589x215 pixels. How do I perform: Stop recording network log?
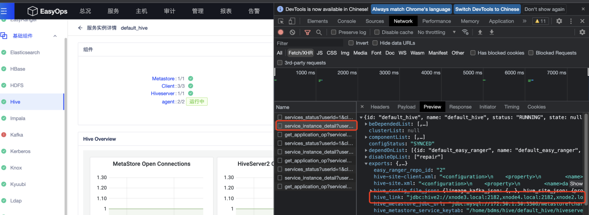[x=281, y=32]
